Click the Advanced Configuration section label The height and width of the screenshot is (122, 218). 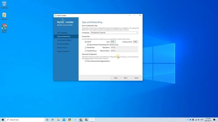click(x=89, y=54)
